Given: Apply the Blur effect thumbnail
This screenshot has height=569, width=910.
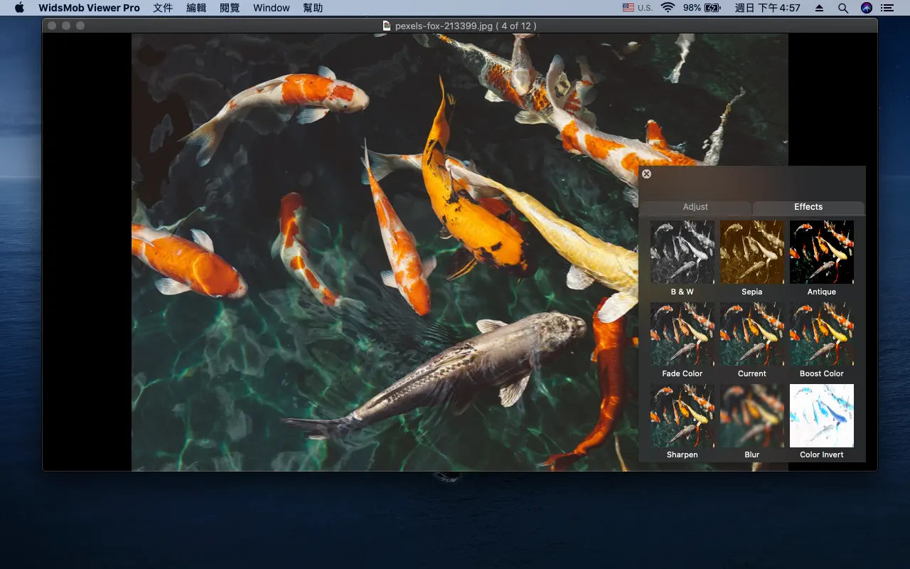Looking at the screenshot, I should point(751,415).
